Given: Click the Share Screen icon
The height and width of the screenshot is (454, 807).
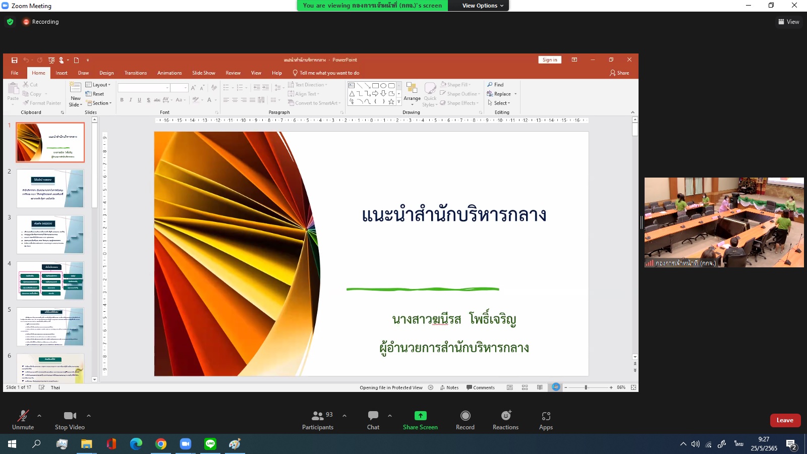Looking at the screenshot, I should coord(420,416).
